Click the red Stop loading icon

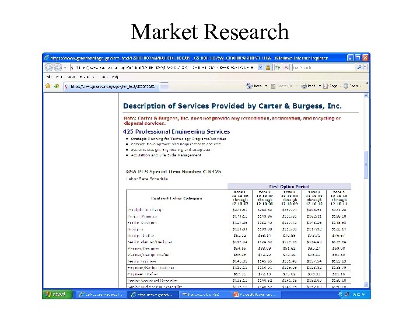click(286, 68)
